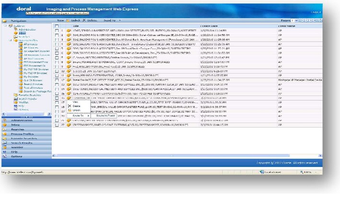Click the View button in the toolbar
This screenshot has width=340, height=197.
pyautogui.click(x=60, y=21)
